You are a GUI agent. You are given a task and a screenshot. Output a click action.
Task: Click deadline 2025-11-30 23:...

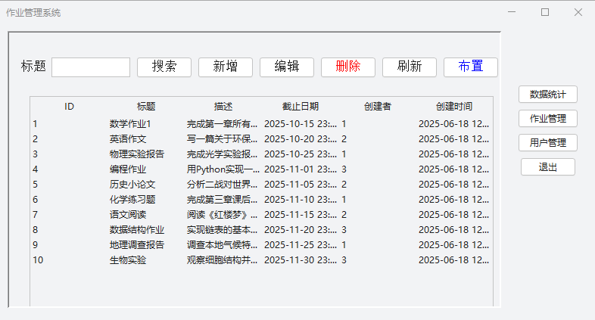tap(301, 260)
